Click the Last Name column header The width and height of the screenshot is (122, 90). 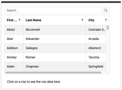pyautogui.click(x=55, y=20)
